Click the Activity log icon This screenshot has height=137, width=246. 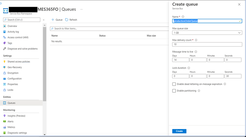5,32
